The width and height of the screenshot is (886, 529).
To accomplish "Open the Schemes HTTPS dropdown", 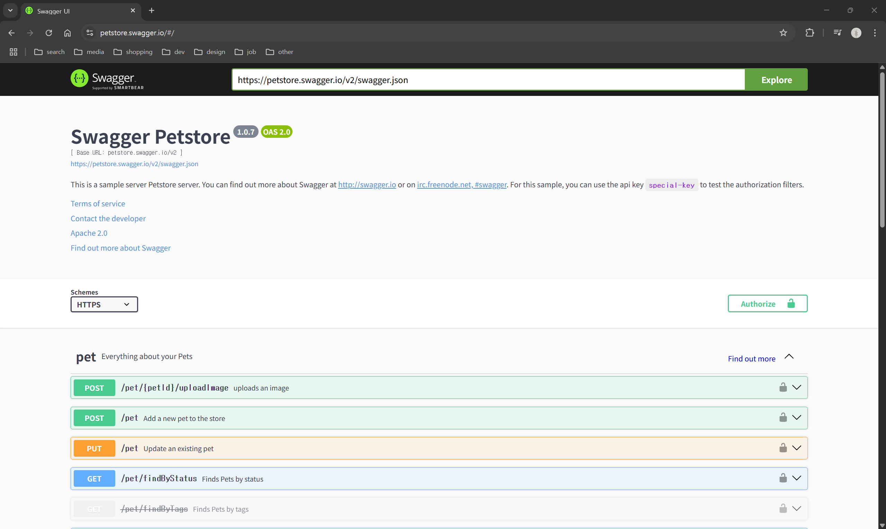I will coord(104,304).
